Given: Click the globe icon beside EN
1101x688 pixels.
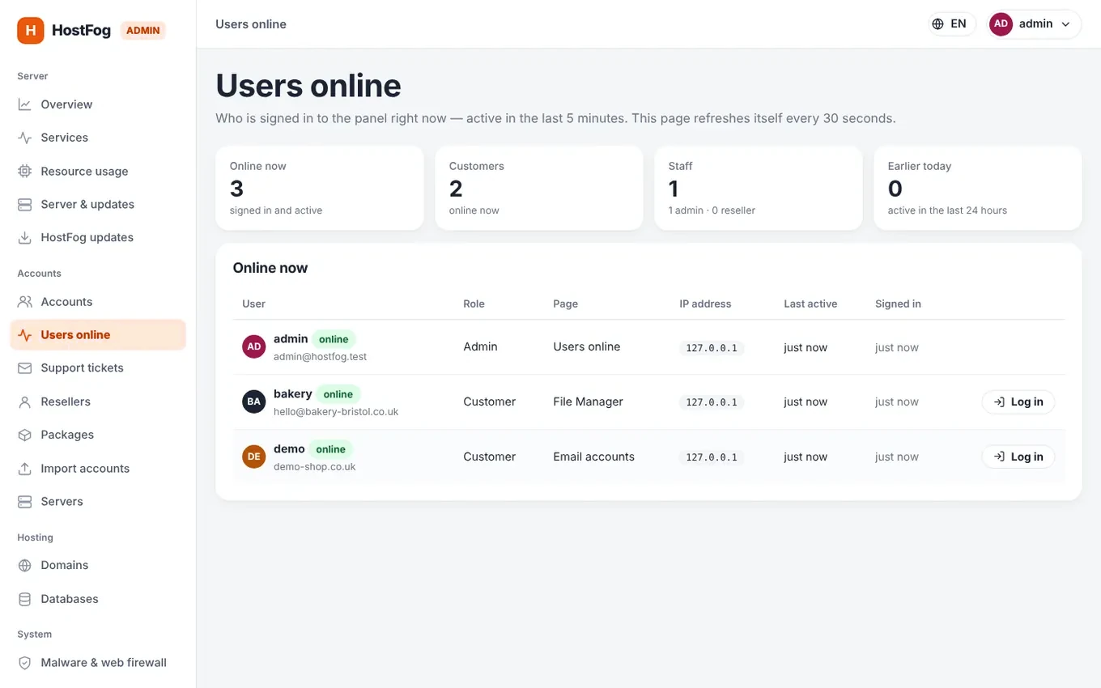Looking at the screenshot, I should coord(938,24).
